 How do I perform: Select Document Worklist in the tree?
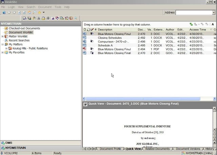coord(21,32)
